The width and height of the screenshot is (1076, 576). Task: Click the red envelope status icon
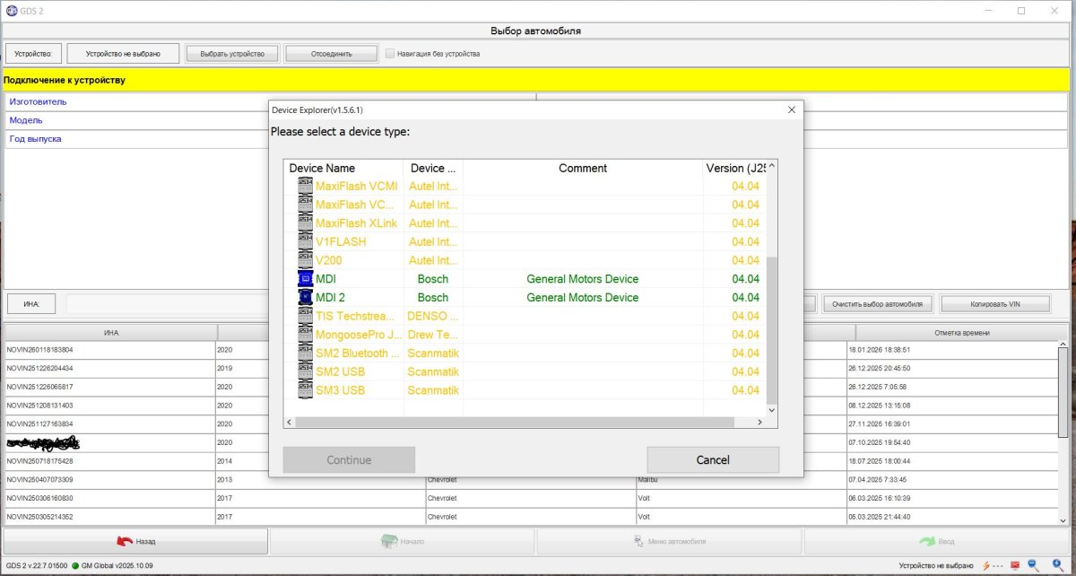[x=1014, y=565]
